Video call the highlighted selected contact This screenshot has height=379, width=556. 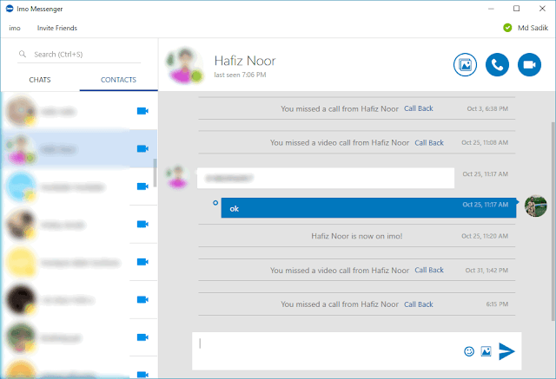point(142,148)
